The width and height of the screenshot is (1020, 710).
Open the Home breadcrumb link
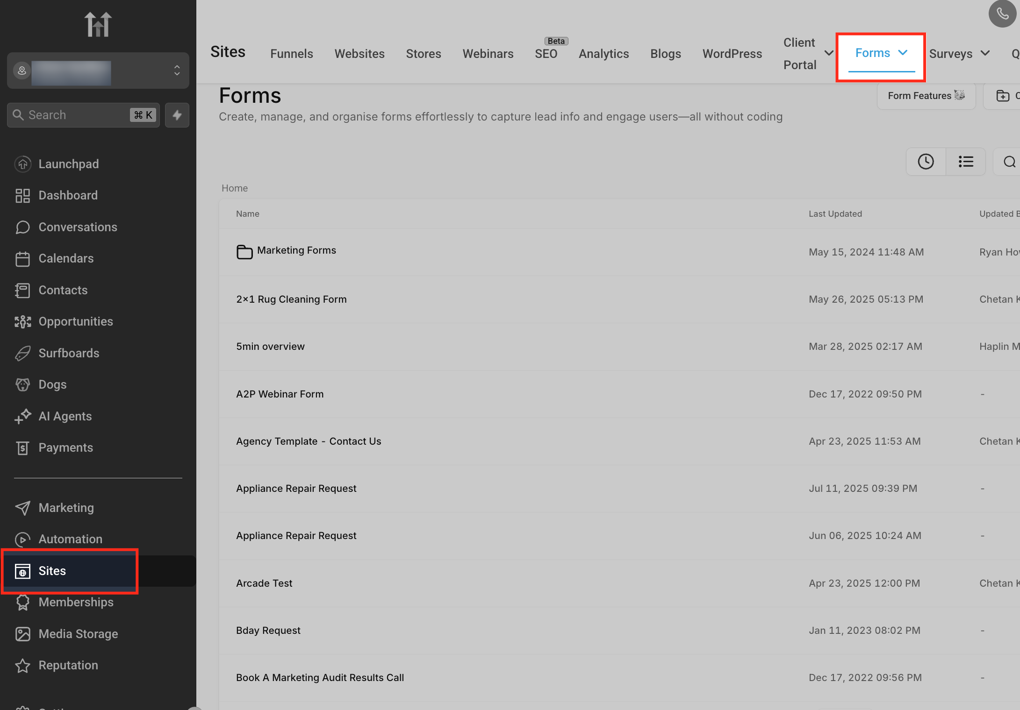pos(234,188)
